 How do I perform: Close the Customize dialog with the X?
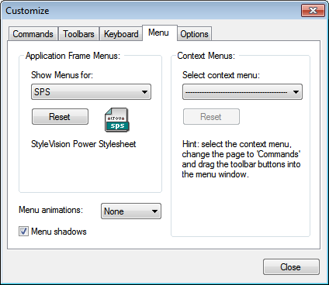pos(313,11)
